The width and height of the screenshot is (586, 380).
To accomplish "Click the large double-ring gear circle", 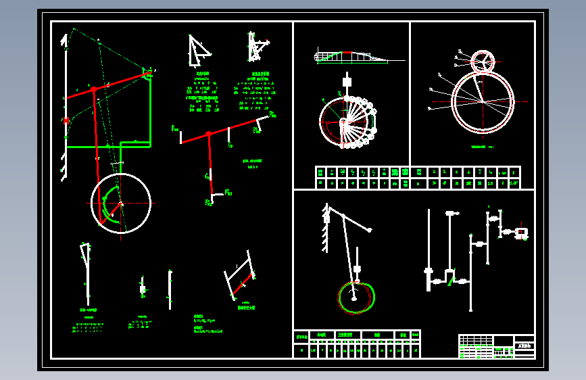I will pyautogui.click(x=483, y=101).
